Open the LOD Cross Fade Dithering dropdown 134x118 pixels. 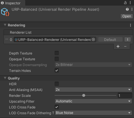tap(93, 113)
